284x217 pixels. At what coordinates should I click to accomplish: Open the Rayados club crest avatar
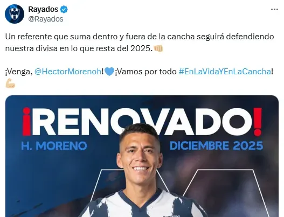tap(15, 14)
